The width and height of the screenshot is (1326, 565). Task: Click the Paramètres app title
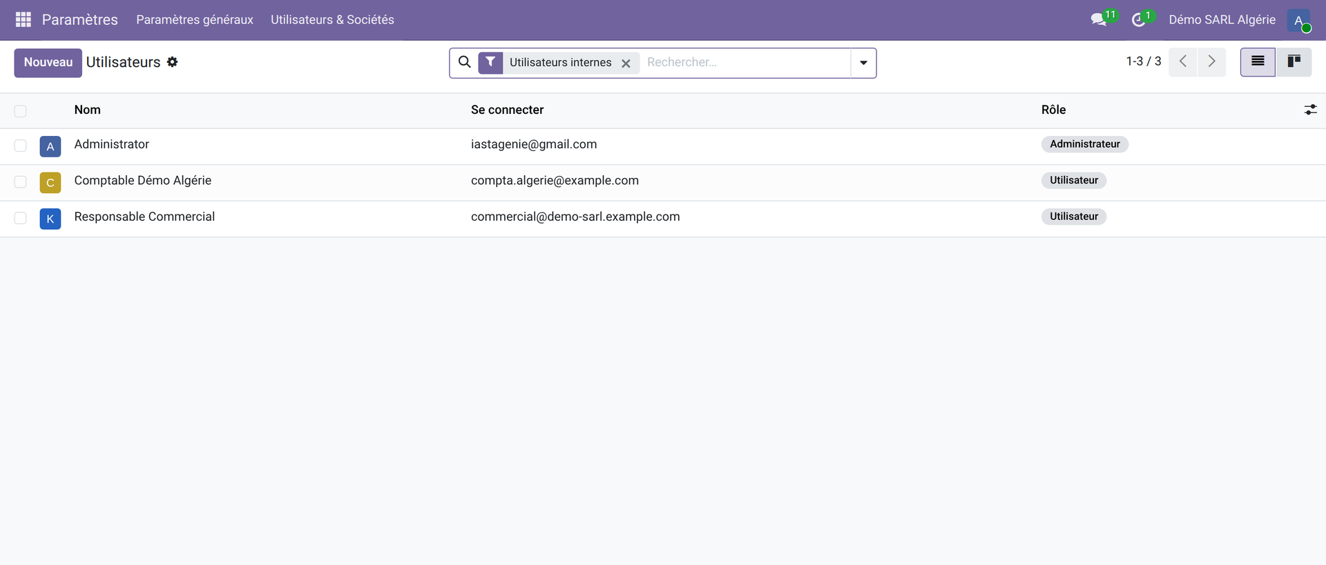point(80,20)
